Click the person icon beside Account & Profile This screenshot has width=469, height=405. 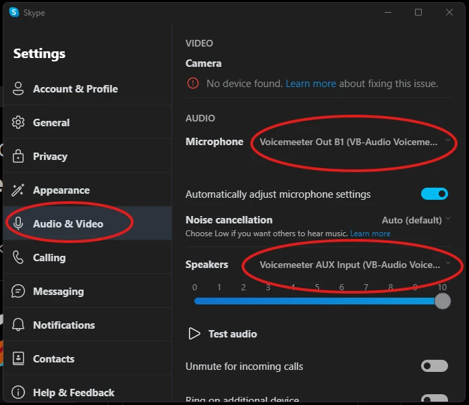click(x=18, y=89)
